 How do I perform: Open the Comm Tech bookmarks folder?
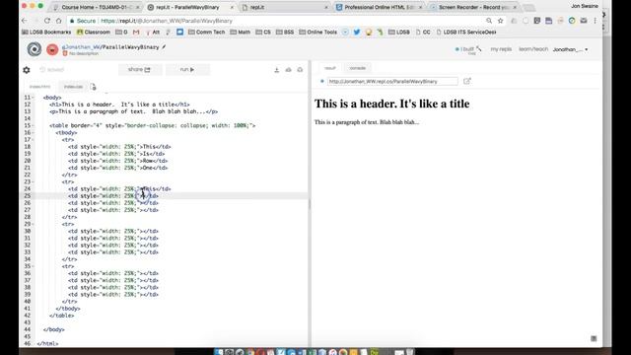tap(206, 32)
